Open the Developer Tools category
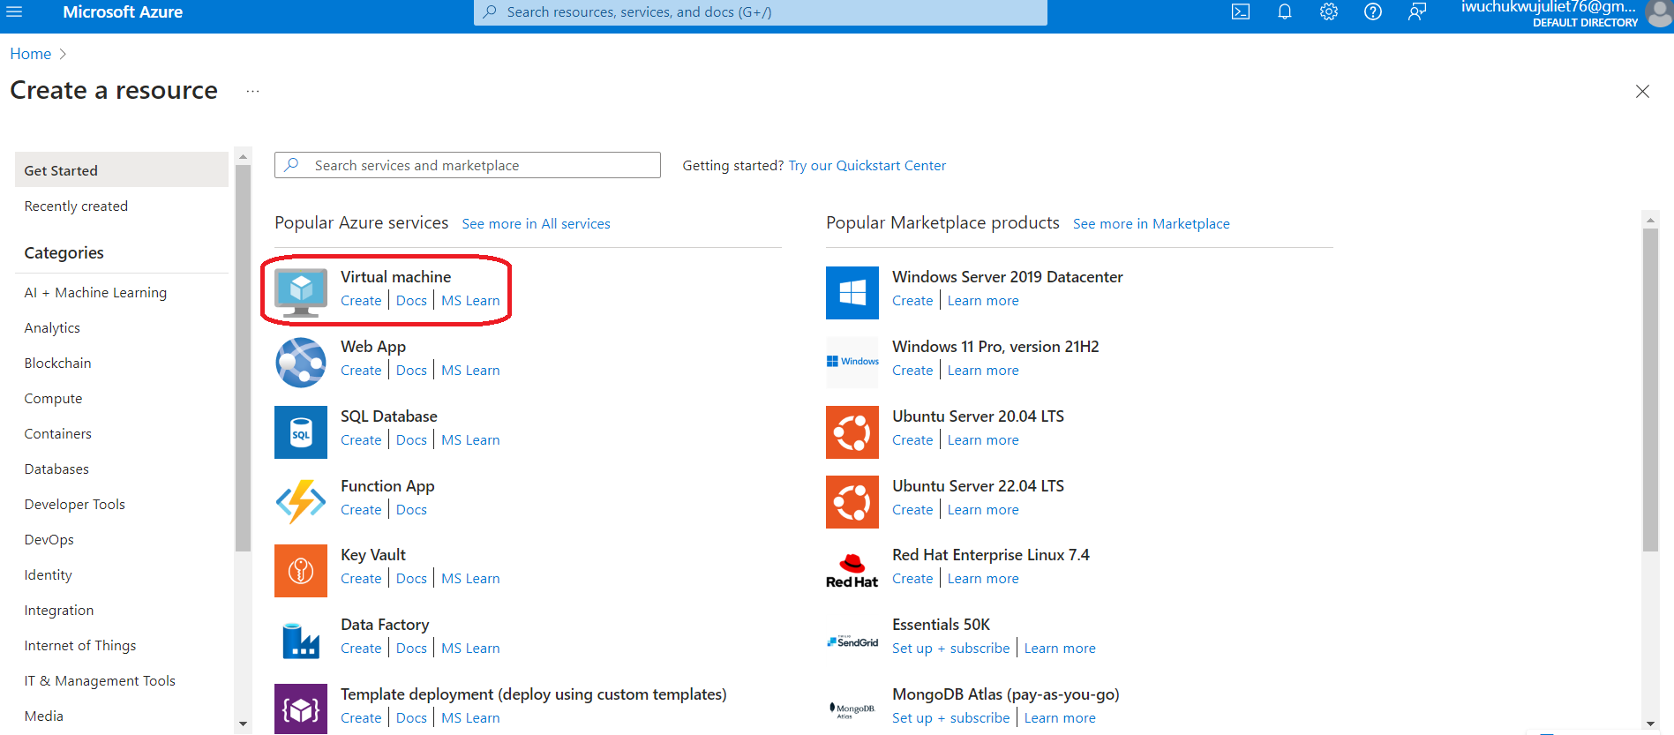 [x=75, y=505]
